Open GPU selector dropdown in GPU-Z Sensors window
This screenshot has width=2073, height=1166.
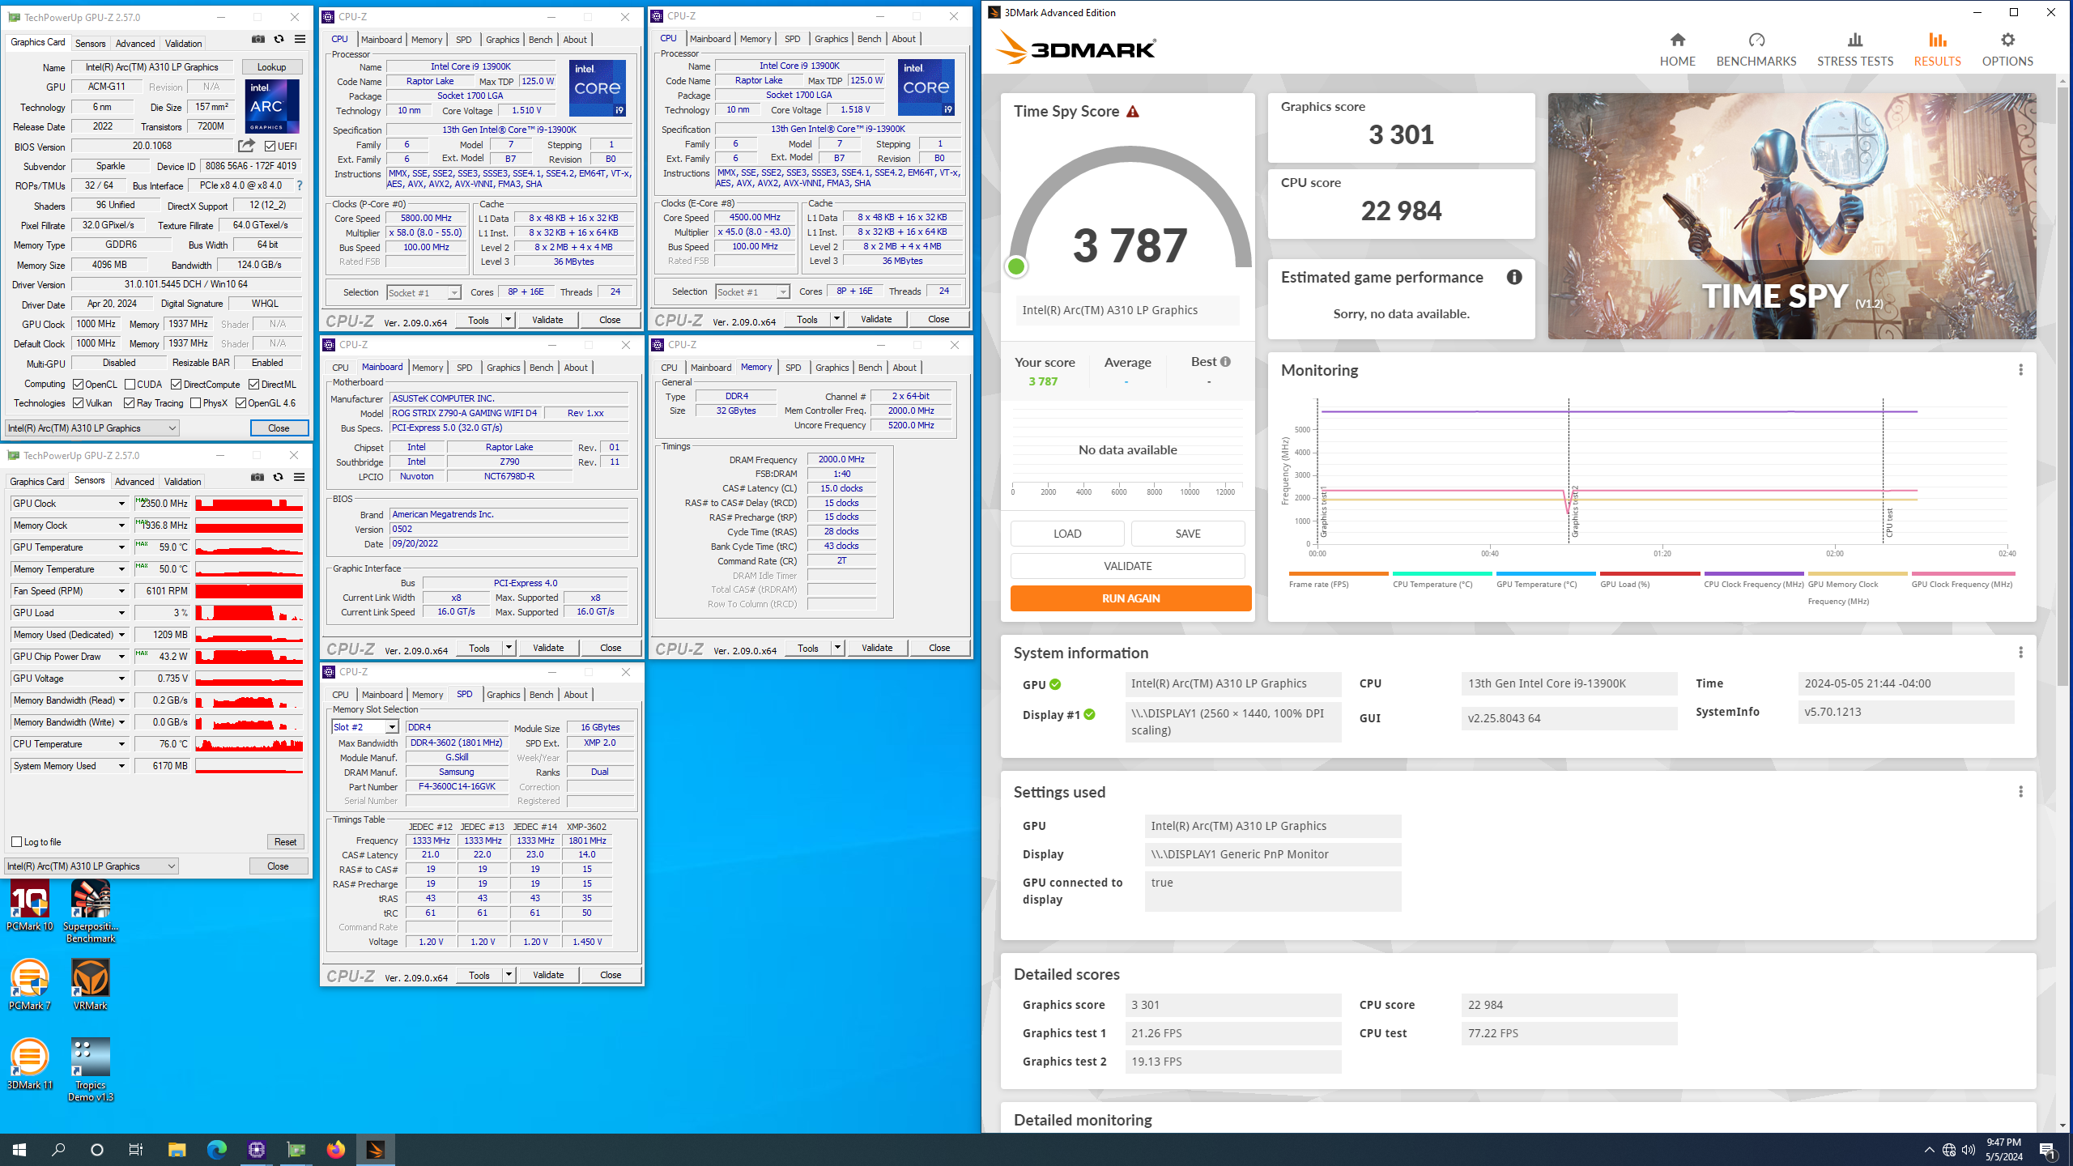tap(92, 866)
